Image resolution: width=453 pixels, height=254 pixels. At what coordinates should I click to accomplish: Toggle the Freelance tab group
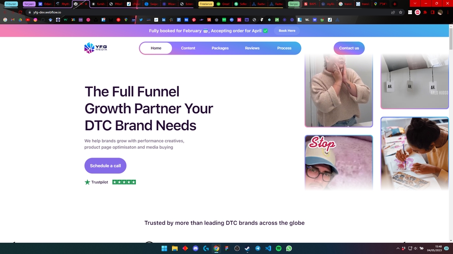(206, 4)
